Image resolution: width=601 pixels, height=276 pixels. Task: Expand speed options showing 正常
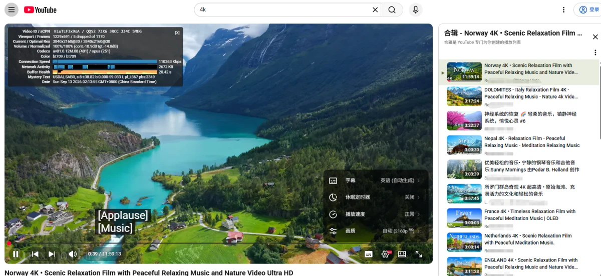coord(412,214)
